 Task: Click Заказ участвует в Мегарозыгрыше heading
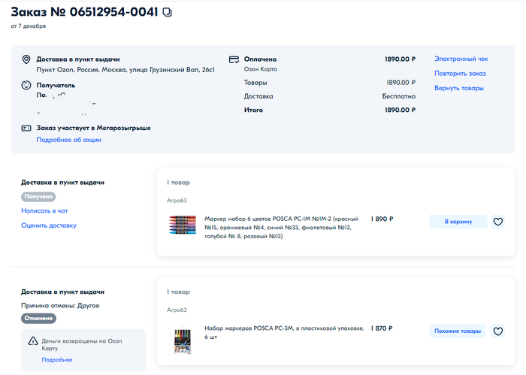tap(94, 128)
